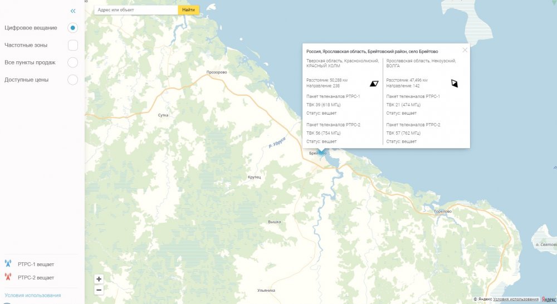
Task: Click the Яндекс logo in map corner
Action: pos(548,300)
